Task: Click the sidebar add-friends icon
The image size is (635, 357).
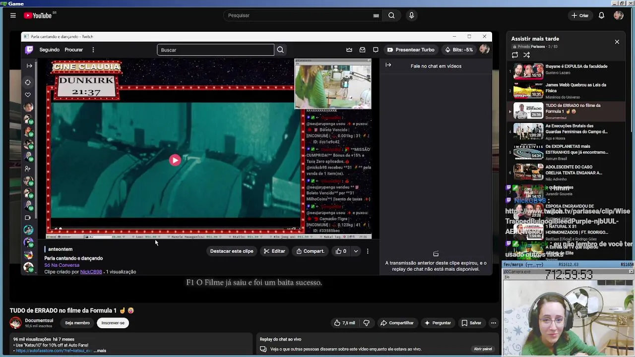Action: point(28,169)
